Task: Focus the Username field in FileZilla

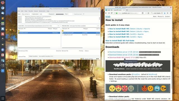Action: 43,14
